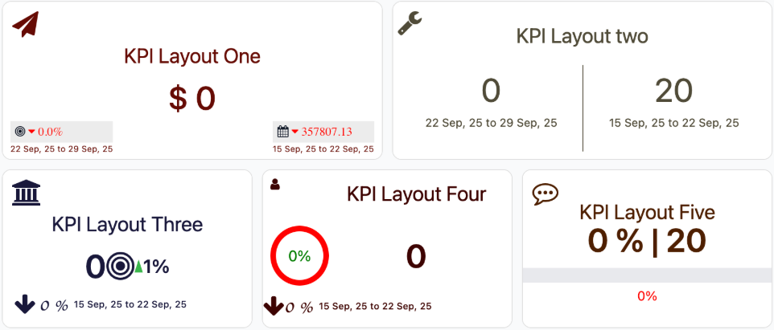Click the down arrow icon in KPI Layout Four
The height and width of the screenshot is (330, 774).
[274, 306]
